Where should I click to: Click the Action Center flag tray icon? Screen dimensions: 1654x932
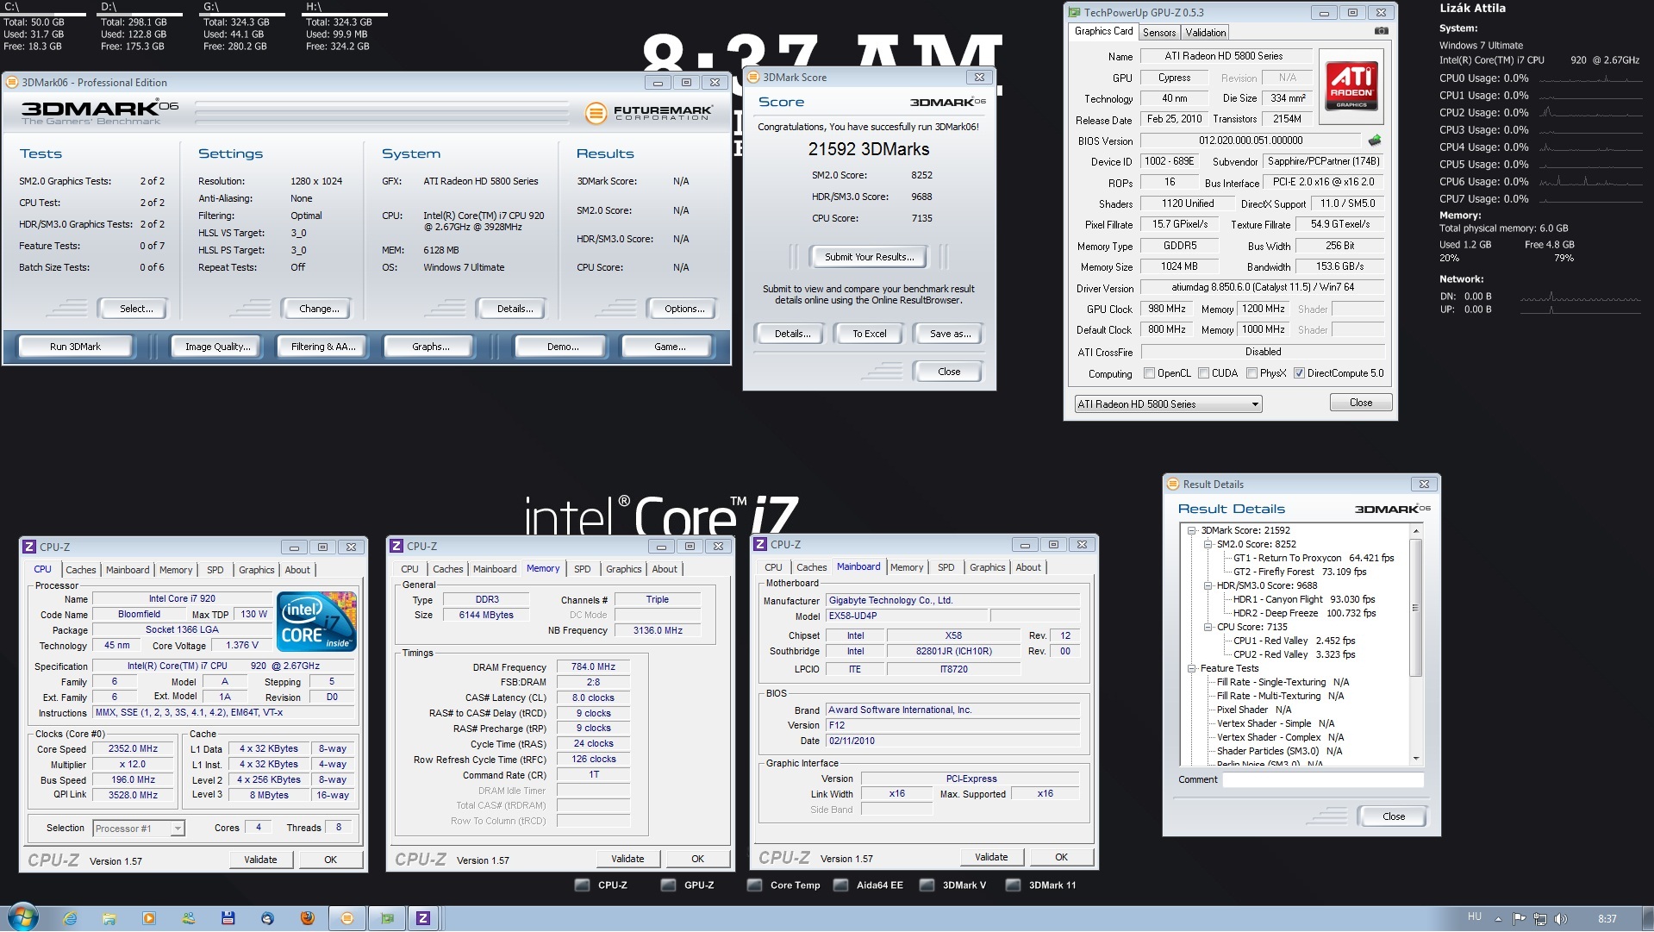click(1519, 919)
